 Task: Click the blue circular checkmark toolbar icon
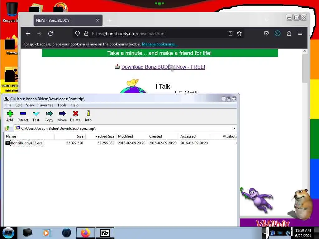point(278,33)
